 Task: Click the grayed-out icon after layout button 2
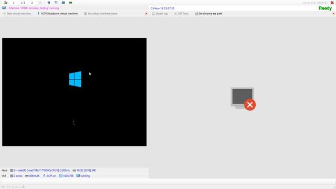(x=40, y=3)
